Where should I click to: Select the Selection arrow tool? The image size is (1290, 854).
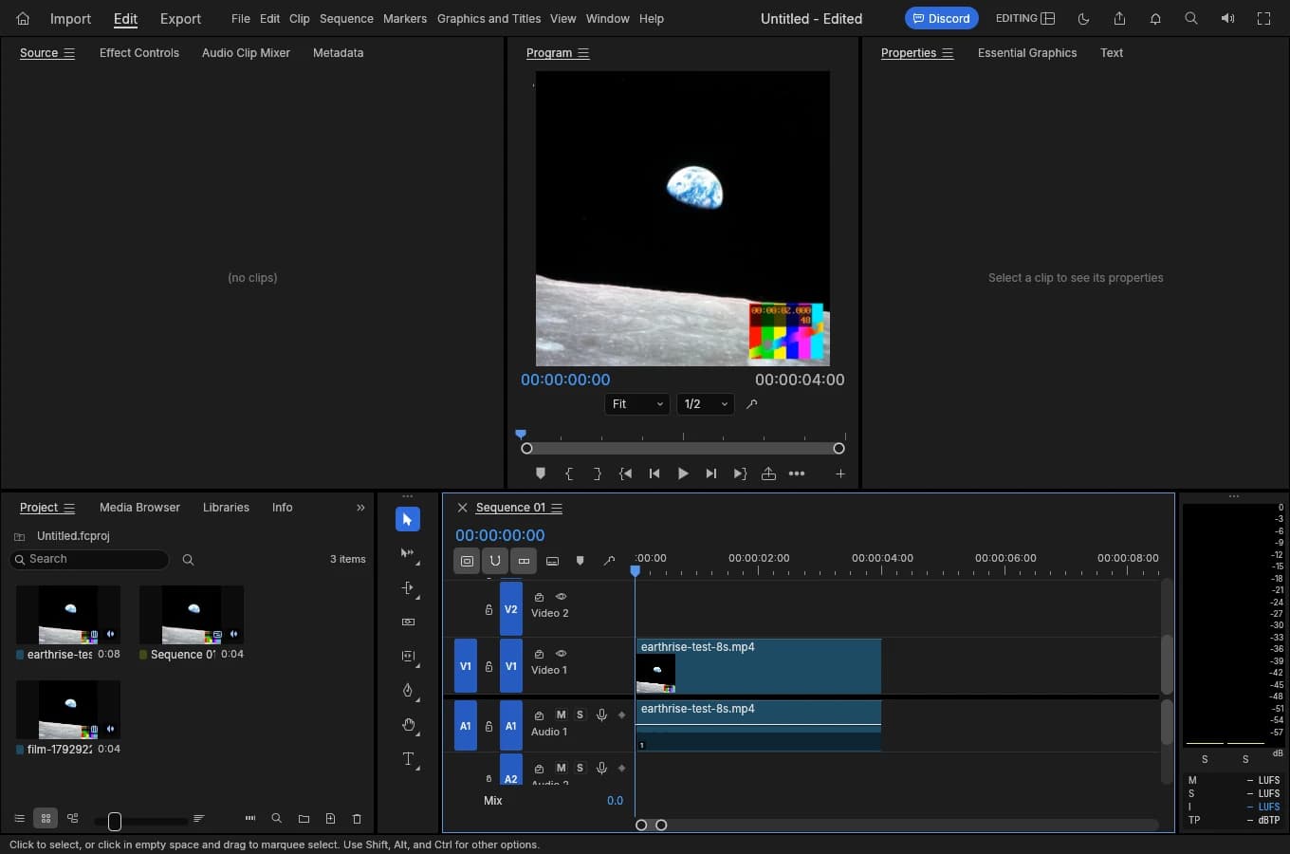tap(408, 520)
